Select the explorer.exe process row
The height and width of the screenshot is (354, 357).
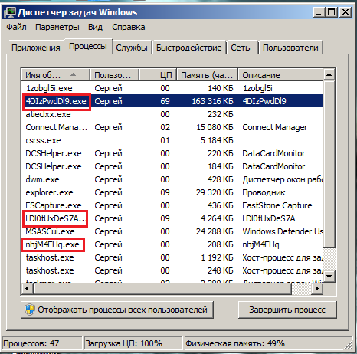coord(172,192)
